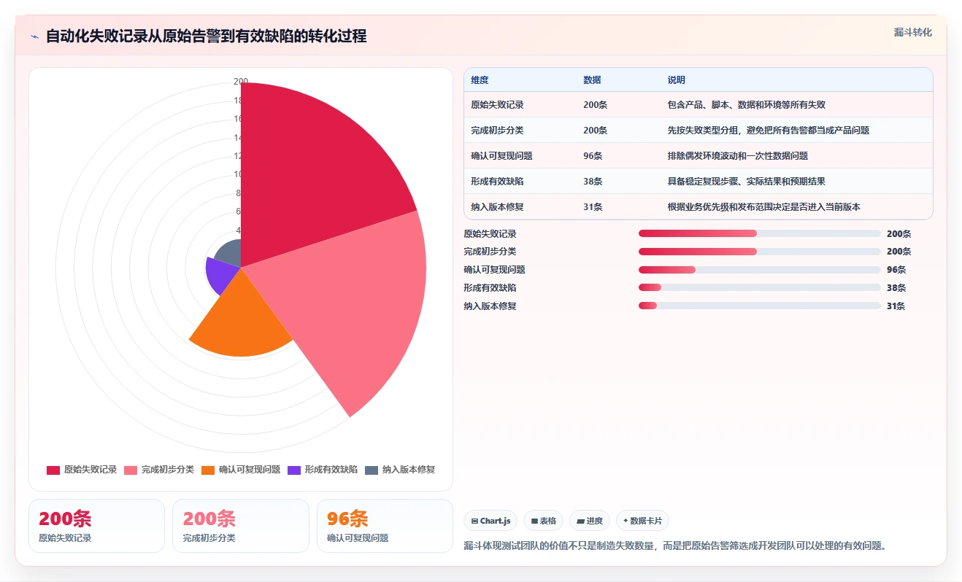Click the gray 纳入版本修复 chart segment
This screenshot has height=582, width=962.
pyautogui.click(x=231, y=255)
